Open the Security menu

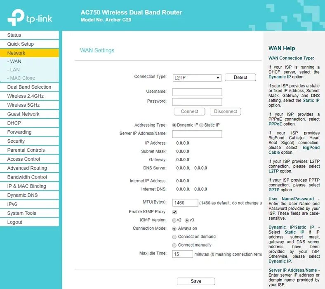(x=29, y=141)
